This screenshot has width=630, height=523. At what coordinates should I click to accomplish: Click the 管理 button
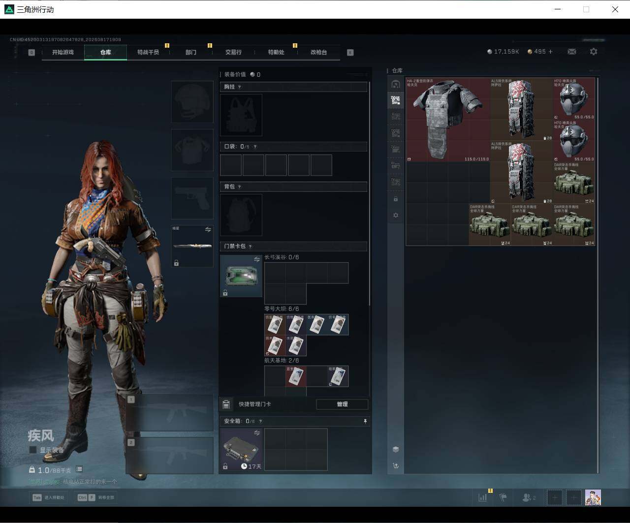pos(342,404)
